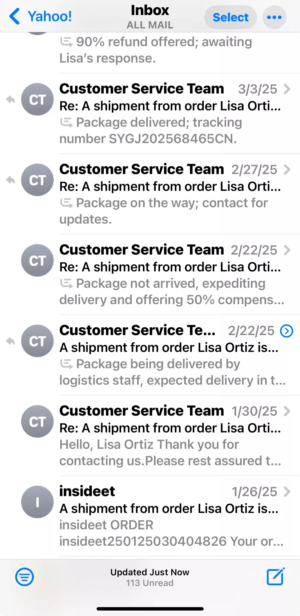
Task: Open the 1/26/25 insideet email chevron
Action: point(287,492)
